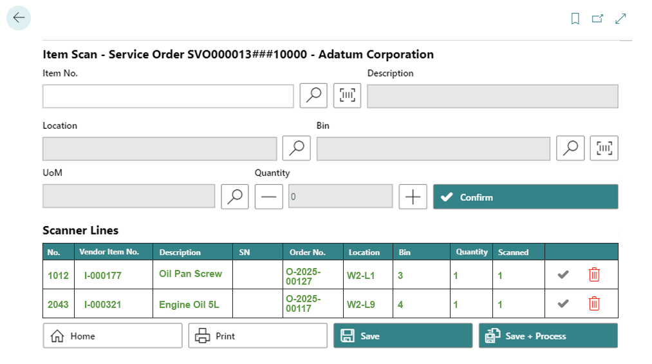
Task: Click bin value 3
Action: click(x=400, y=275)
